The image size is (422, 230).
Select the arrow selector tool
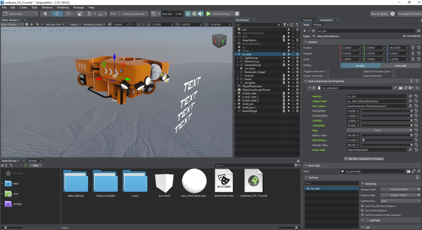click(x=45, y=14)
